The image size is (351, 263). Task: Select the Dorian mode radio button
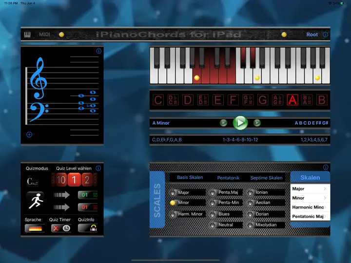click(251, 214)
